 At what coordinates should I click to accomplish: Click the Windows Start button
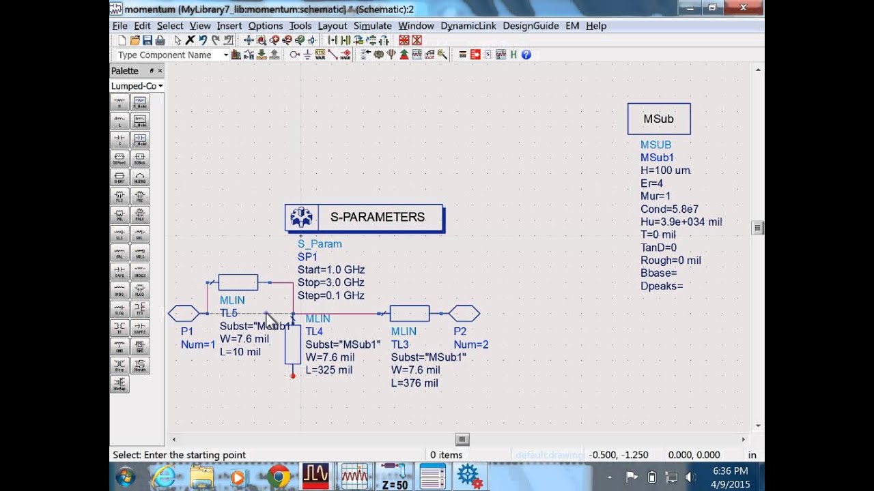click(x=125, y=477)
